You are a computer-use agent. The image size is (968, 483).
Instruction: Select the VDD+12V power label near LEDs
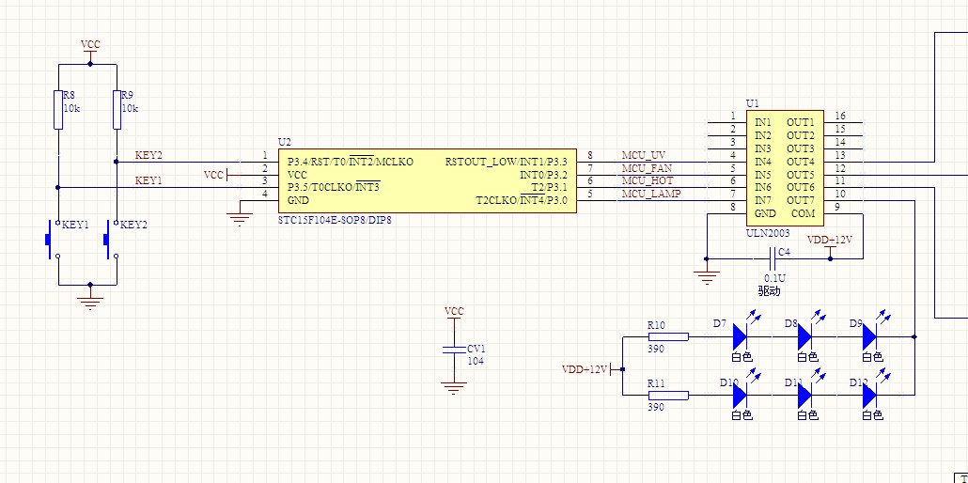[x=584, y=368]
